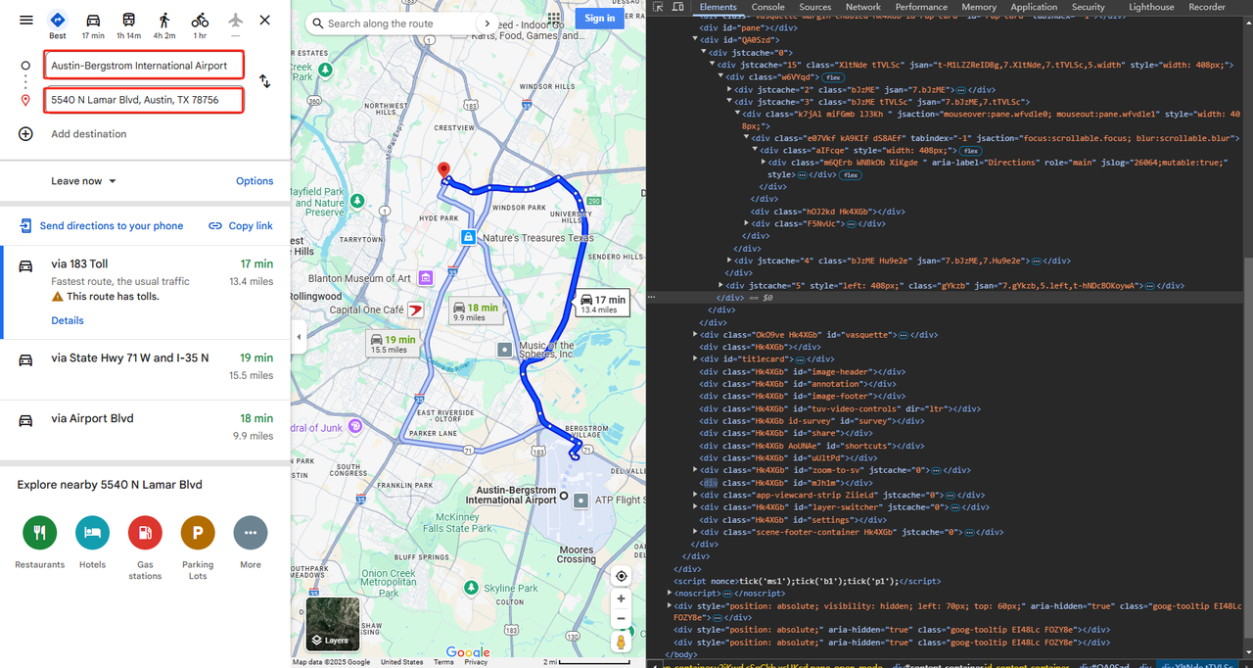Switch to DevTools Sources tab
Screen dimensions: 1253x668
(814, 7)
